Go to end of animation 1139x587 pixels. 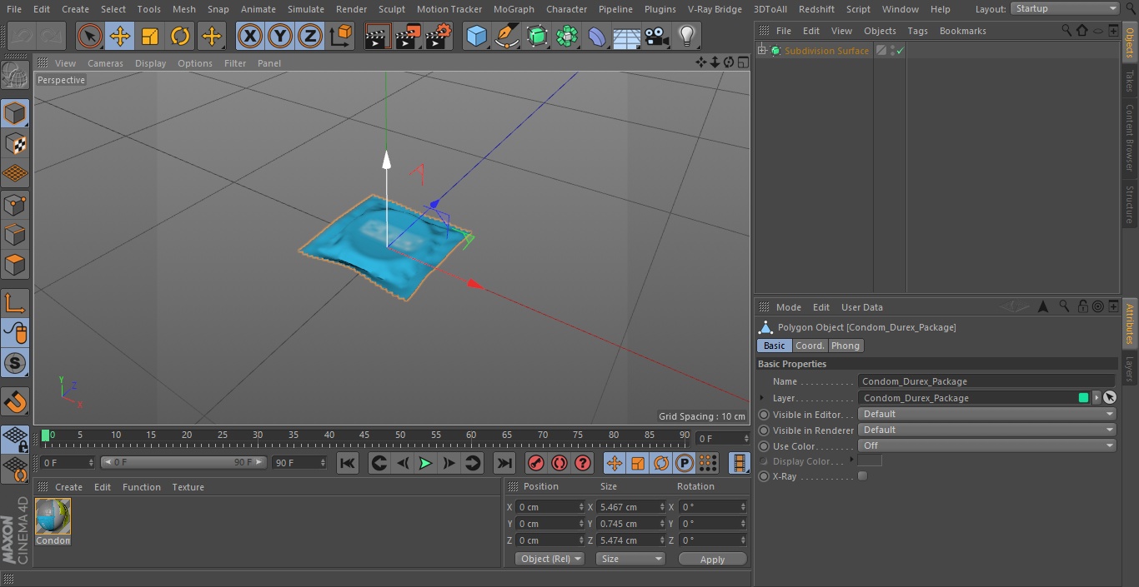pyautogui.click(x=504, y=463)
